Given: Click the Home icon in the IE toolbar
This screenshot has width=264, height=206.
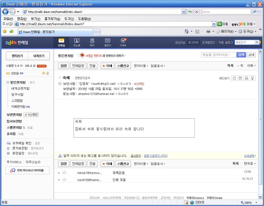Looking at the screenshot, I should [186, 31].
